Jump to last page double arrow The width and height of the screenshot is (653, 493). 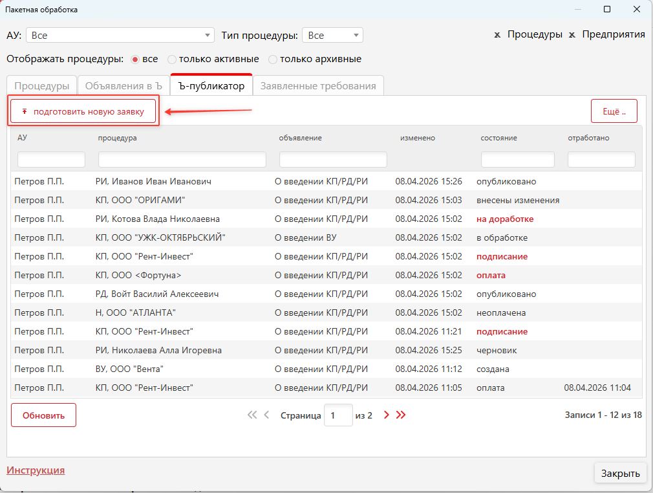401,415
